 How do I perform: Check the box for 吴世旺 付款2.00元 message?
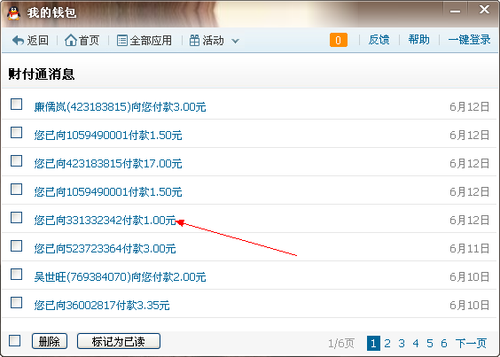click(x=16, y=275)
